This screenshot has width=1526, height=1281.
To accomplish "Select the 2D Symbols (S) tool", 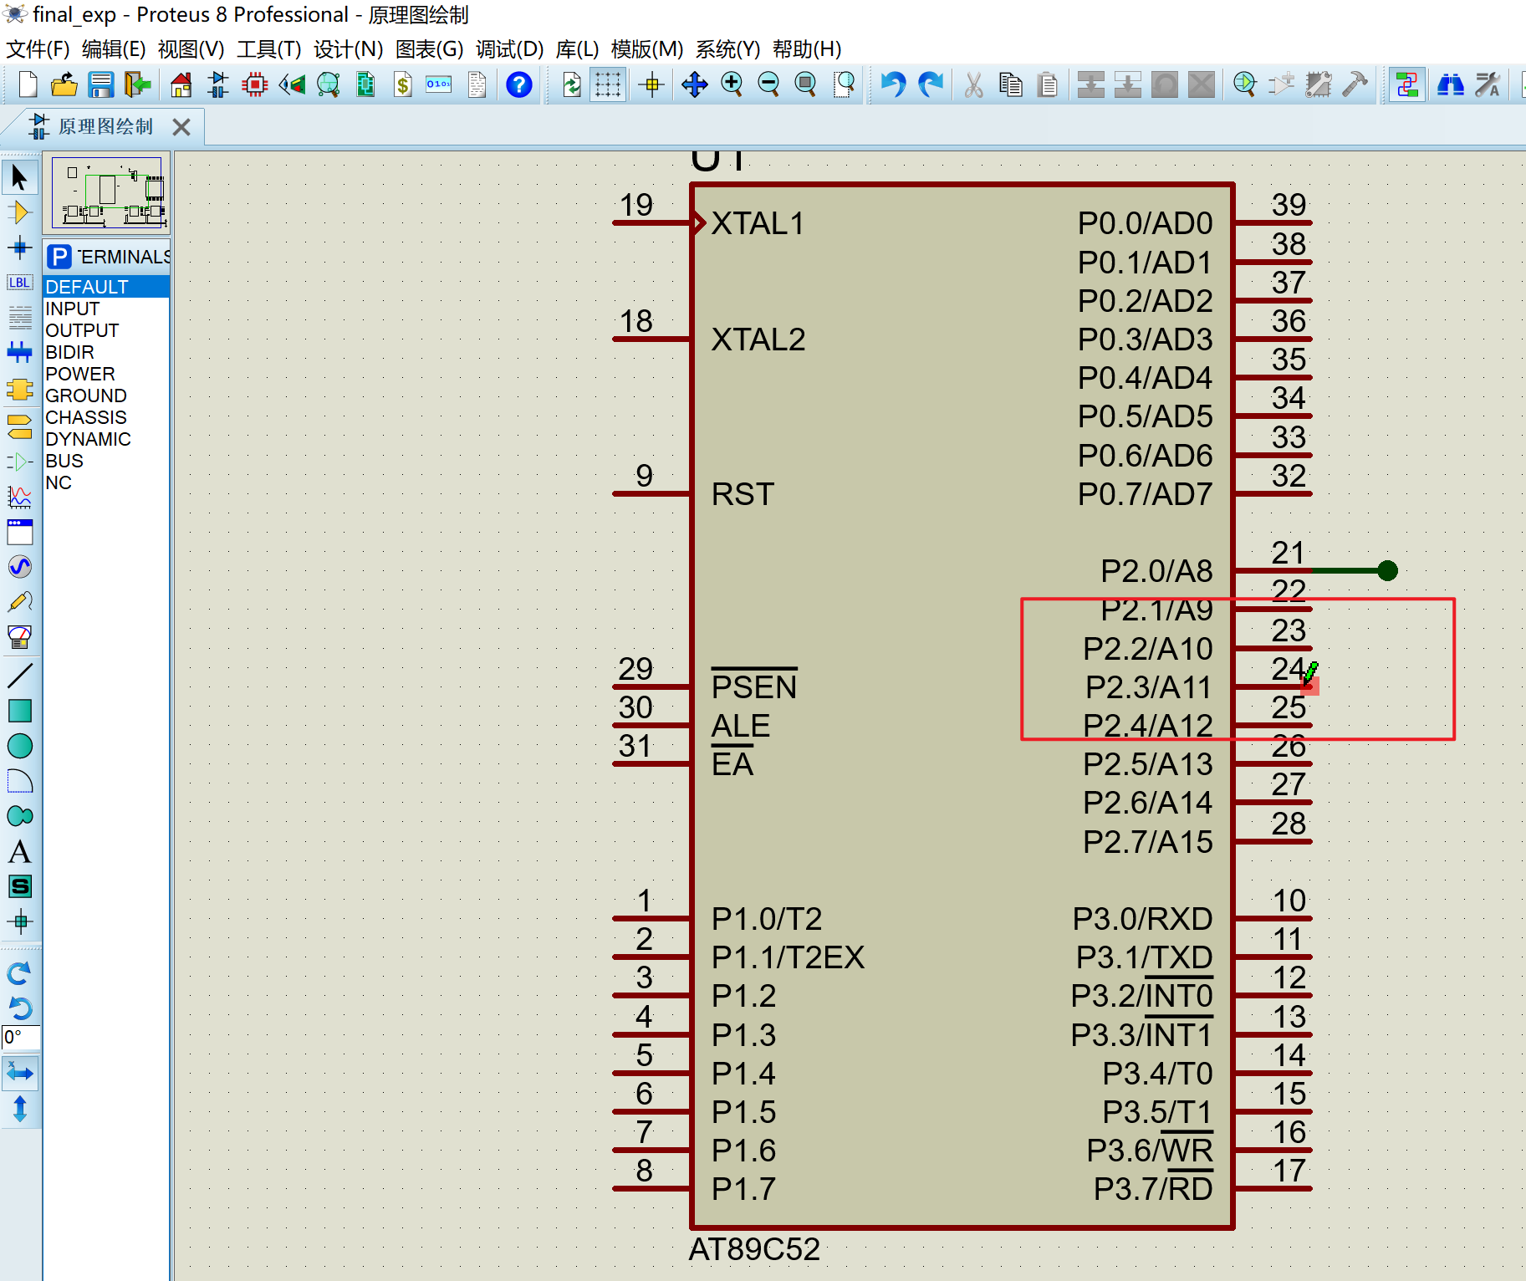I will 20,886.
